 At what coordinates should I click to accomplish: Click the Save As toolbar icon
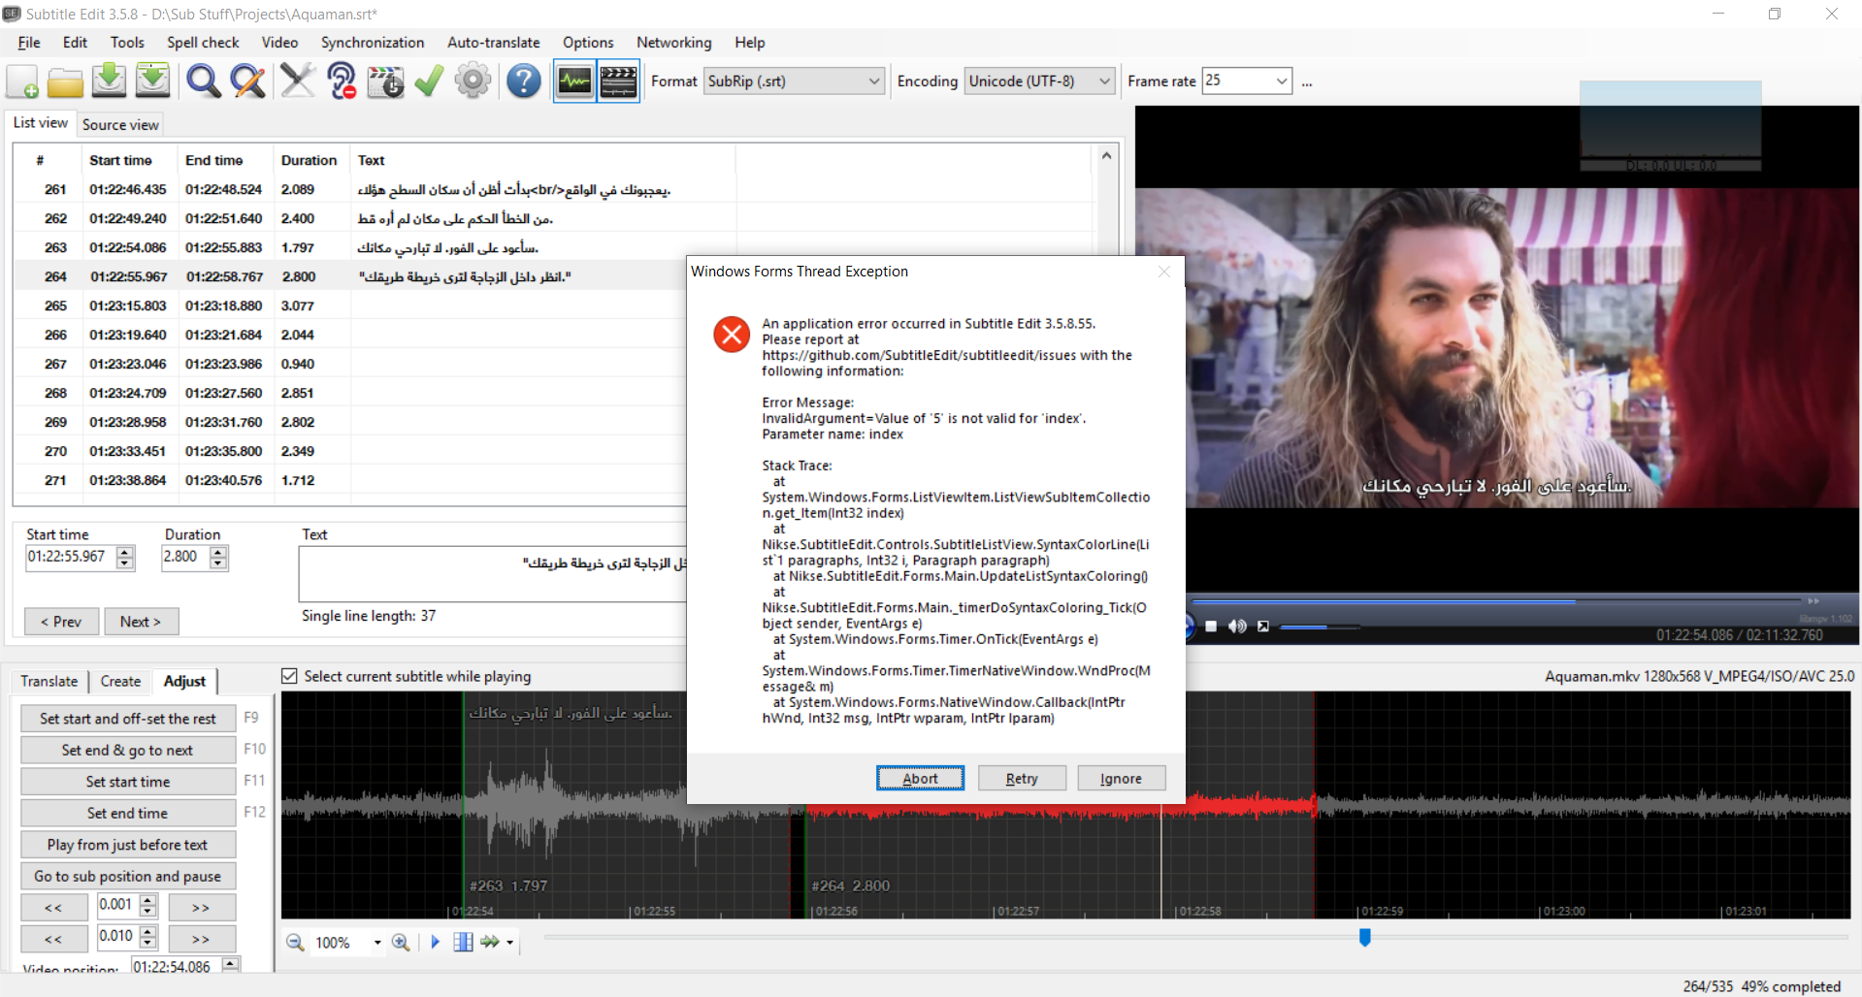pyautogui.click(x=152, y=81)
